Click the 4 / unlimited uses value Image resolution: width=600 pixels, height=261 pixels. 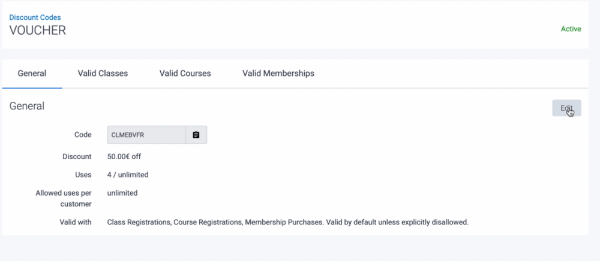pyautogui.click(x=128, y=175)
